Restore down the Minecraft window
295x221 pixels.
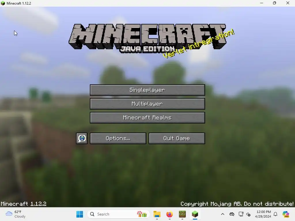(275, 3)
